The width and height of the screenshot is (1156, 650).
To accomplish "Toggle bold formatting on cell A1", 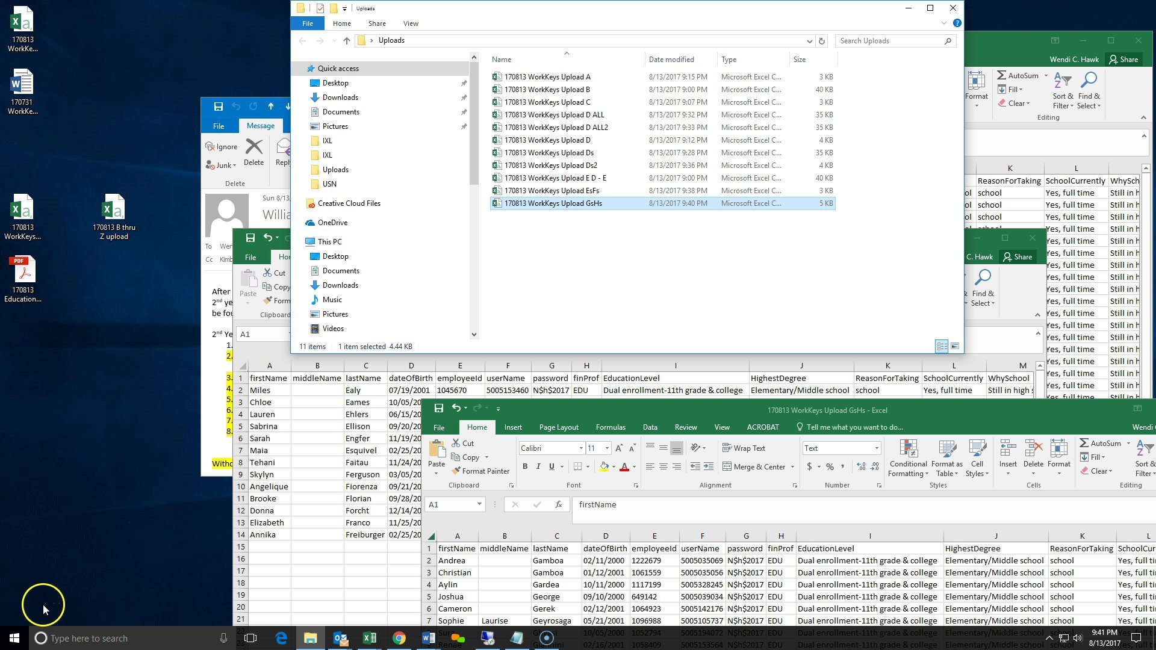I will pos(524,466).
